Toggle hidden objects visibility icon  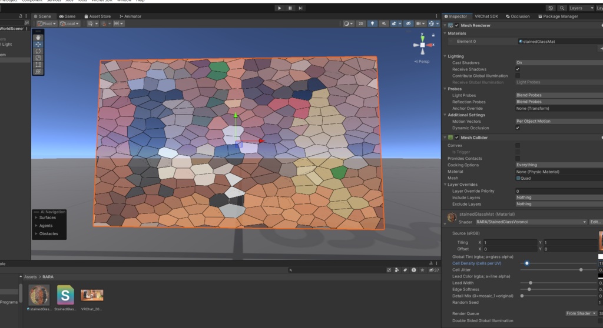coord(409,24)
